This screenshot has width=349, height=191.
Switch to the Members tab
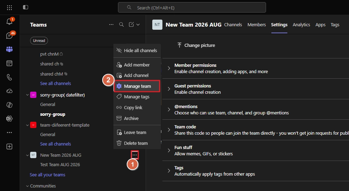tap(257, 25)
